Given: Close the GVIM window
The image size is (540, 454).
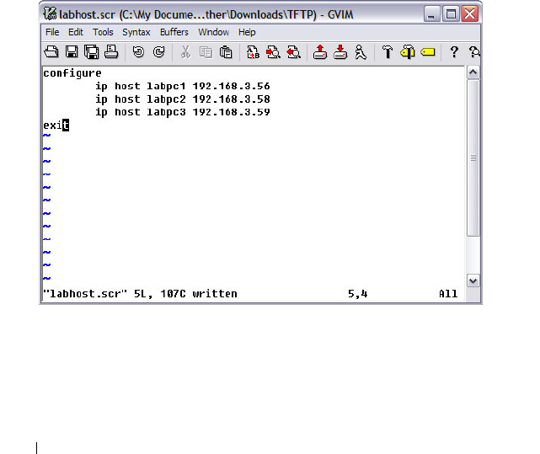Looking at the screenshot, I should click(x=470, y=14).
